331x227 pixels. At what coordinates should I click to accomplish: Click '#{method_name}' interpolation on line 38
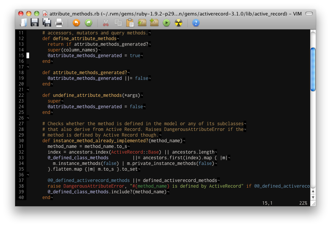click(151, 186)
